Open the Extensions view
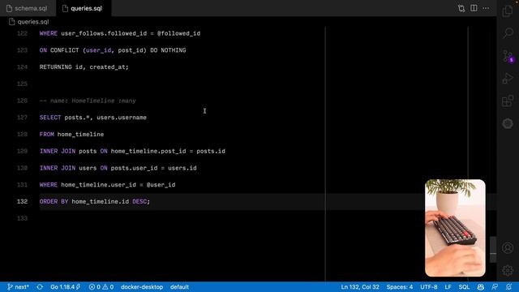519x292 pixels. pyautogui.click(x=508, y=101)
